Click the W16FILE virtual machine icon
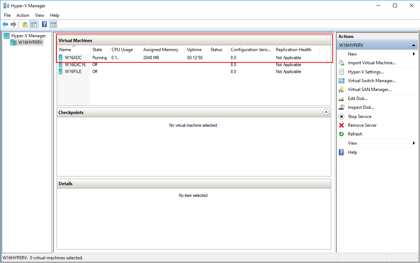This screenshot has width=420, height=263. (61, 72)
